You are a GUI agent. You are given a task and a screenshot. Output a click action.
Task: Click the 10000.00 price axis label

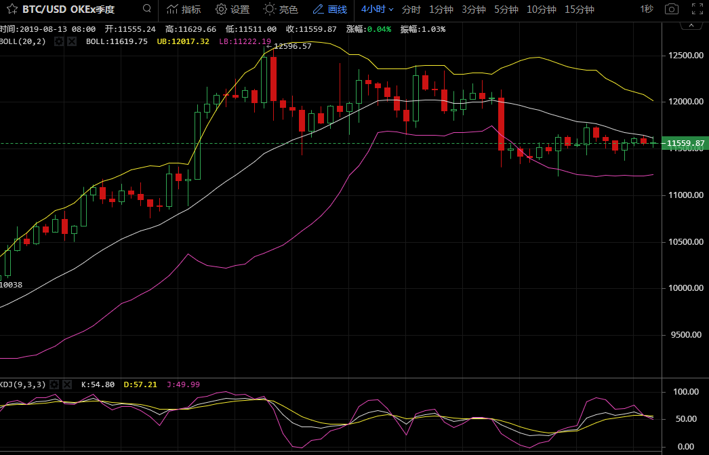pyautogui.click(x=685, y=288)
